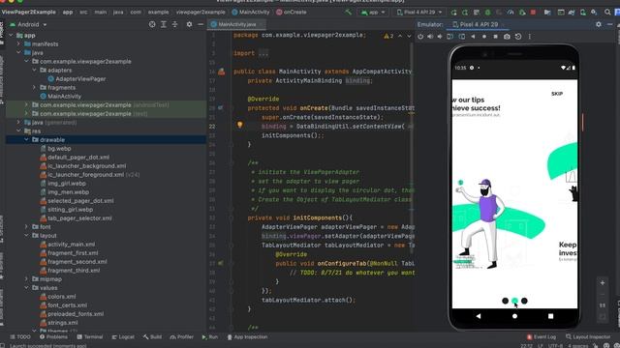Rotate the emulator left

point(449,37)
